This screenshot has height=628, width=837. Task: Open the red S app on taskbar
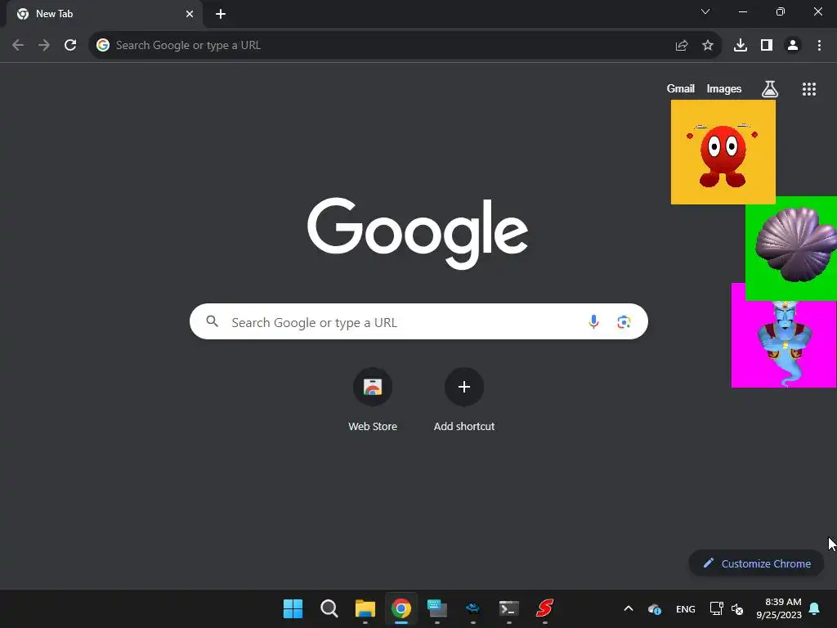(x=544, y=608)
